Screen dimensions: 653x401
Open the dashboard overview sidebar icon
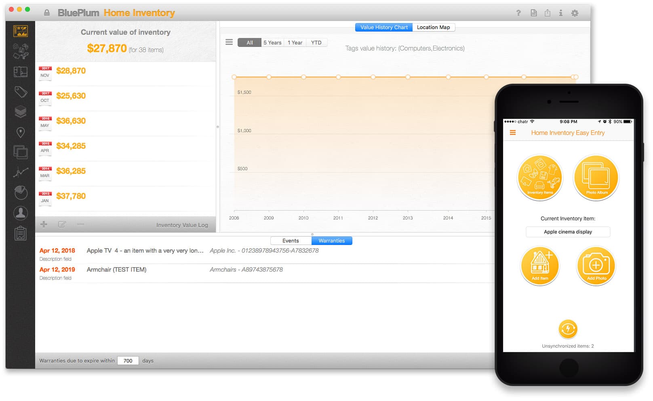pyautogui.click(x=20, y=31)
